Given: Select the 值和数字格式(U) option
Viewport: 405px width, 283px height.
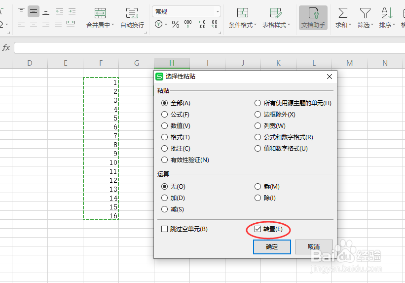Looking at the screenshot, I should click(258, 149).
